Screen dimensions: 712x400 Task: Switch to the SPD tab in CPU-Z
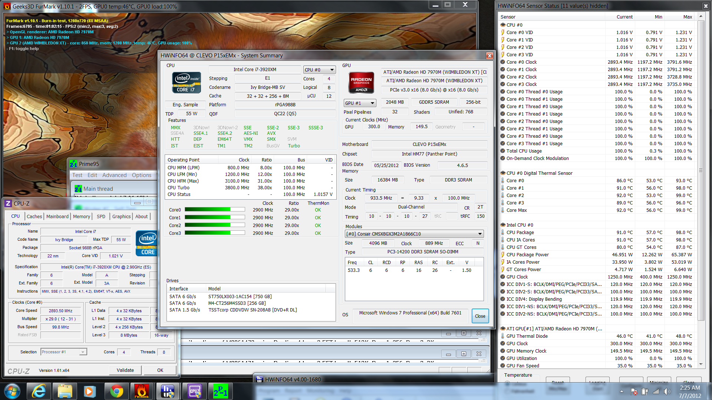pos(101,216)
